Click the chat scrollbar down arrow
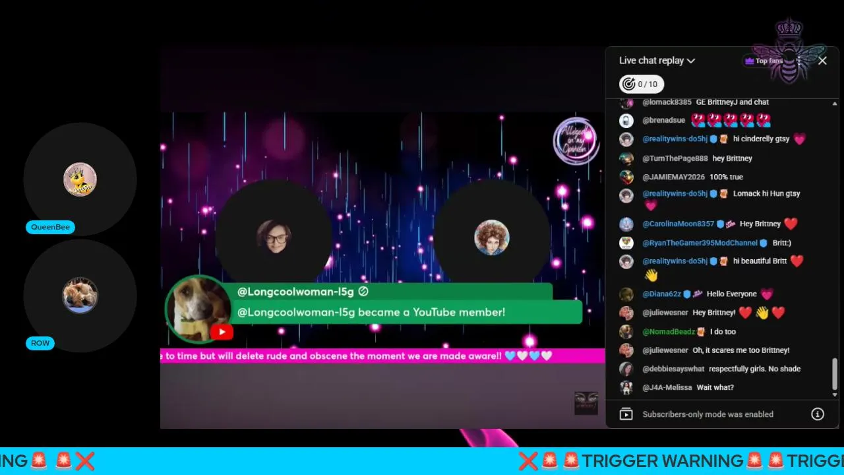Screen dimensions: 844x475 tap(835, 395)
